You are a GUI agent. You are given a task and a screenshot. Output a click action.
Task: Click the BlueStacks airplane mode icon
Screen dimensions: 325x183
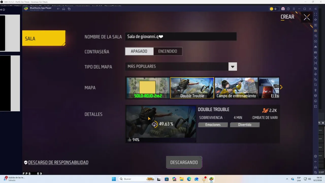click(x=316, y=74)
